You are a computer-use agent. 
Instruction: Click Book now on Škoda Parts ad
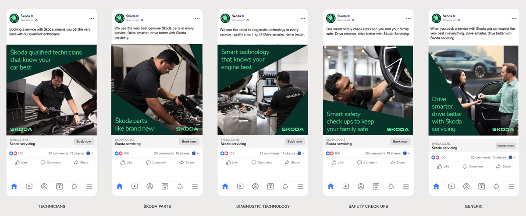[189, 142]
